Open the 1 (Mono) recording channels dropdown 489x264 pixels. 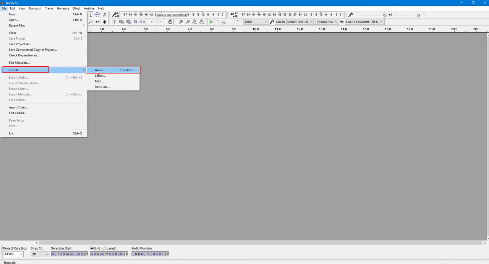coord(326,22)
